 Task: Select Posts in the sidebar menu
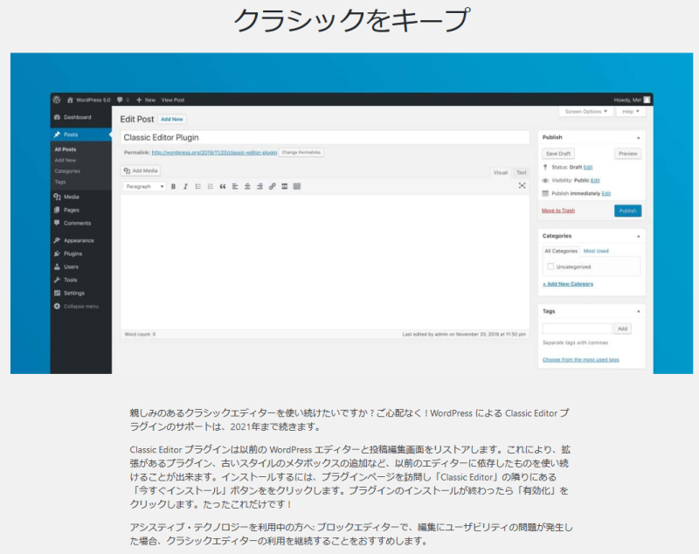[80, 135]
